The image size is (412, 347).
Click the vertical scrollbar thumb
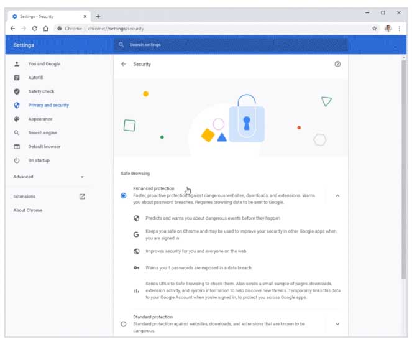tap(404, 169)
